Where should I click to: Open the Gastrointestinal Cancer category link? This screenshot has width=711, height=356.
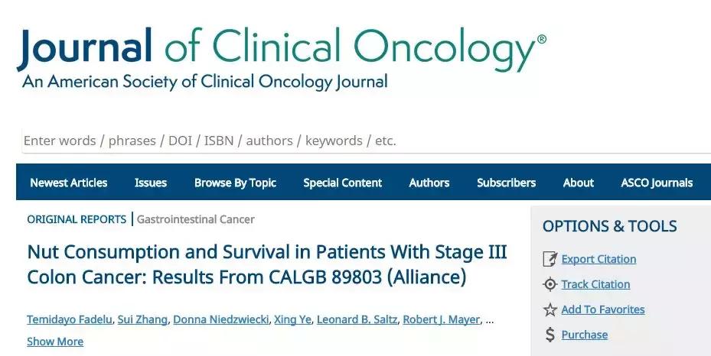pyautogui.click(x=196, y=219)
